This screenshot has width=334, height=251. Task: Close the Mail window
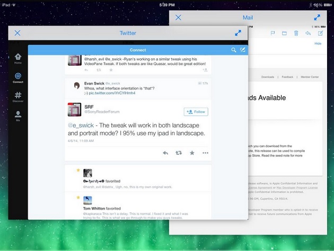click(178, 17)
